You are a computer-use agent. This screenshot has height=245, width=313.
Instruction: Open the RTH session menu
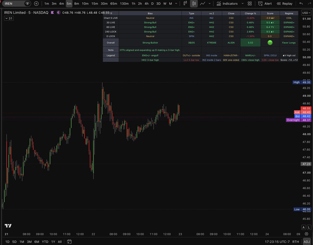click(296, 242)
